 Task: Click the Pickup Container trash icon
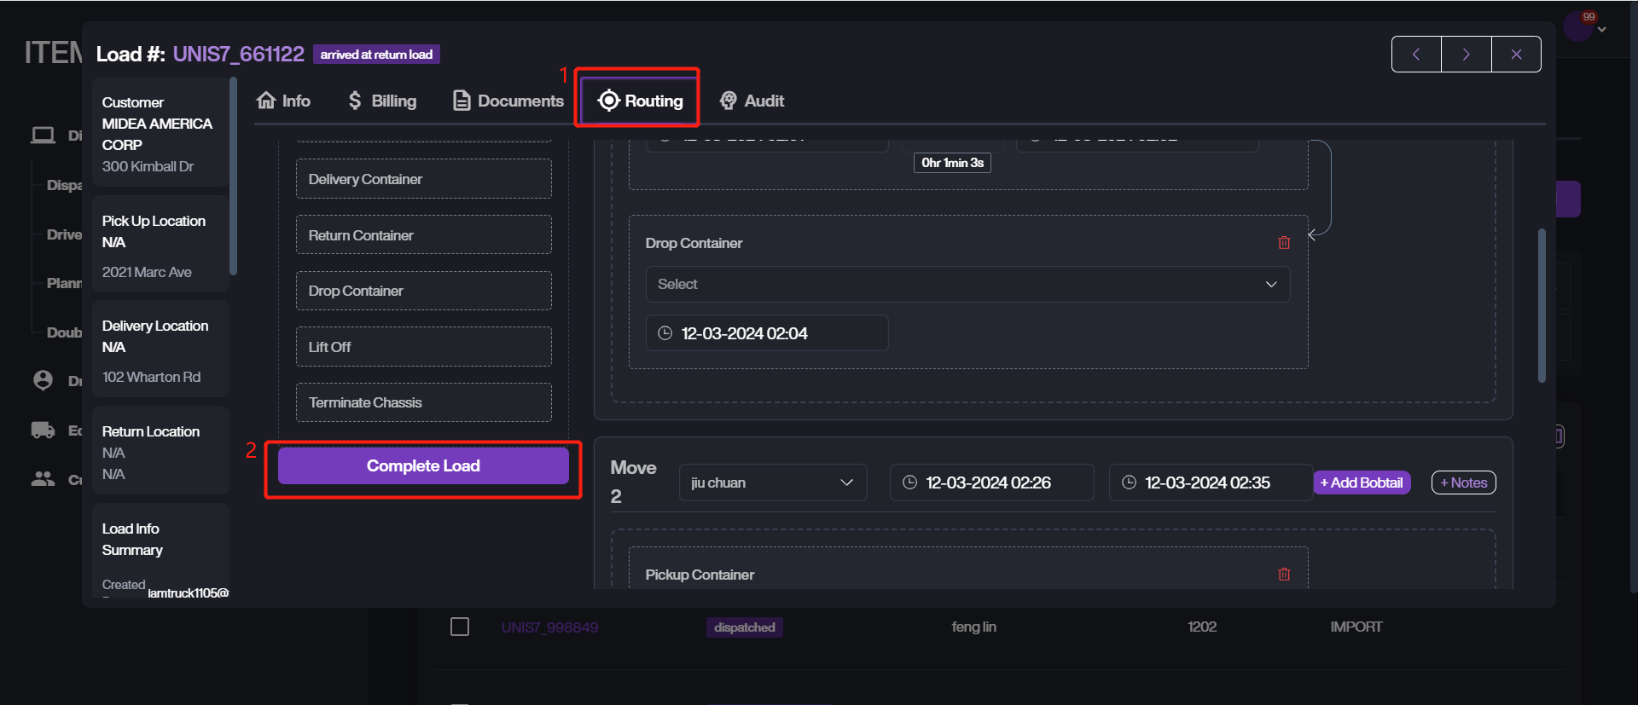coord(1284,575)
